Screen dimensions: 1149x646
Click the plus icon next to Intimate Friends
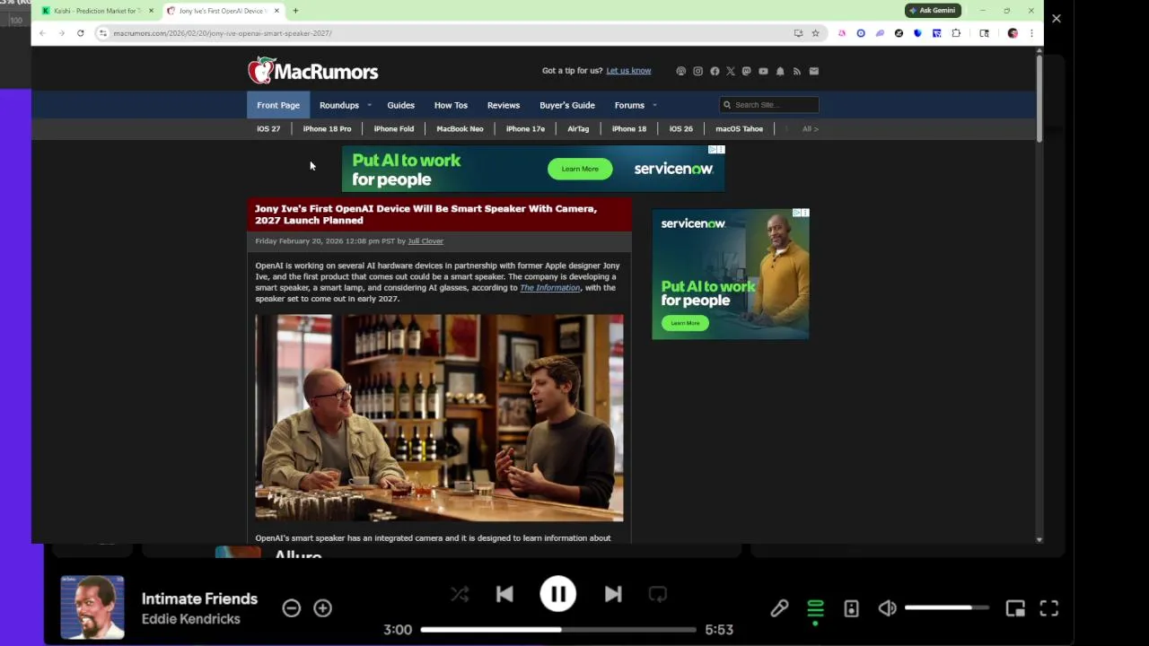click(323, 608)
